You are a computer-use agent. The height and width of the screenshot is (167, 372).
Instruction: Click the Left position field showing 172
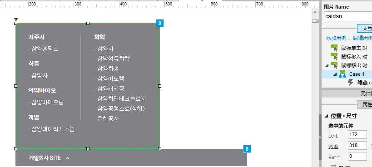pos(357,134)
